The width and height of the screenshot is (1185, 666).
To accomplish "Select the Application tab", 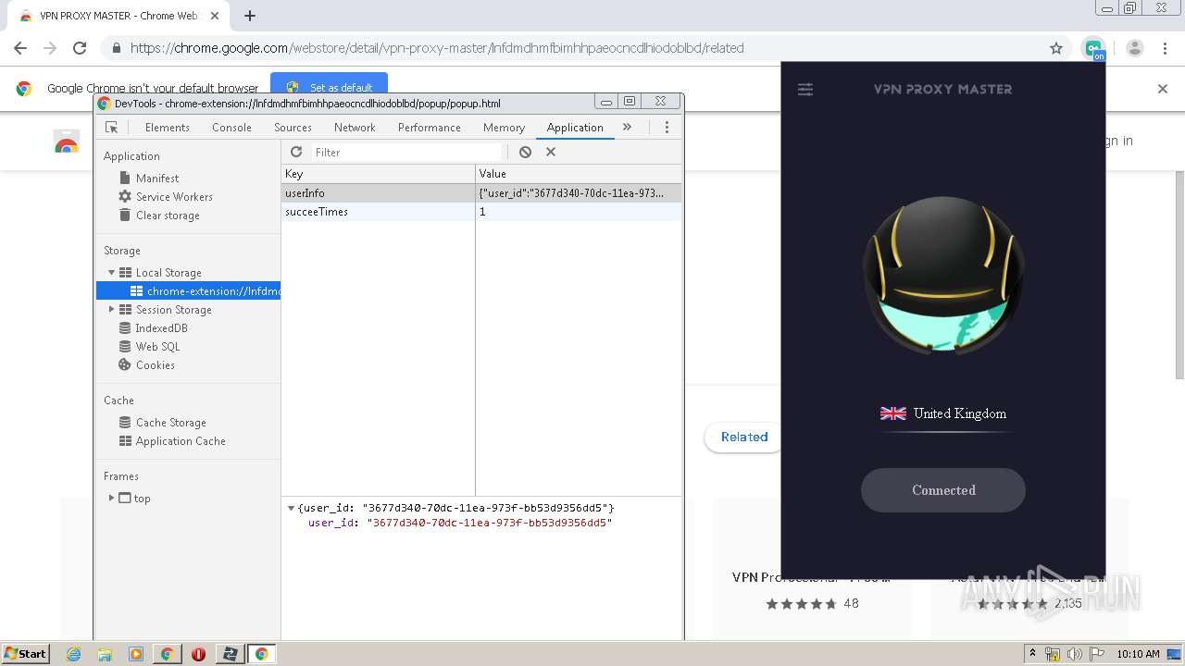I will pos(575,128).
